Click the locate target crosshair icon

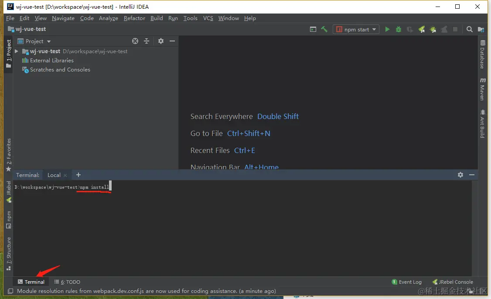coord(135,41)
